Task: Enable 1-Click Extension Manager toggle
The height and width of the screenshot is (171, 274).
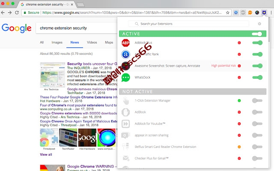Action: click(257, 100)
